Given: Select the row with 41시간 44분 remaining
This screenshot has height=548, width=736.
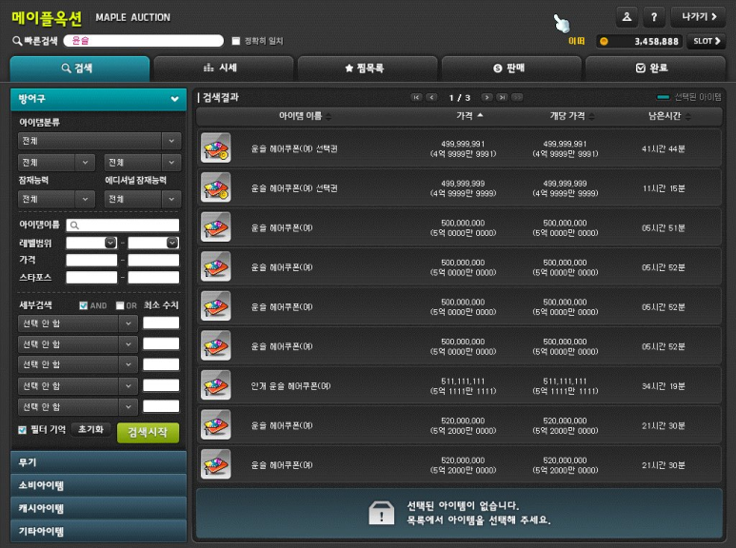Looking at the screenshot, I should coord(459,148).
